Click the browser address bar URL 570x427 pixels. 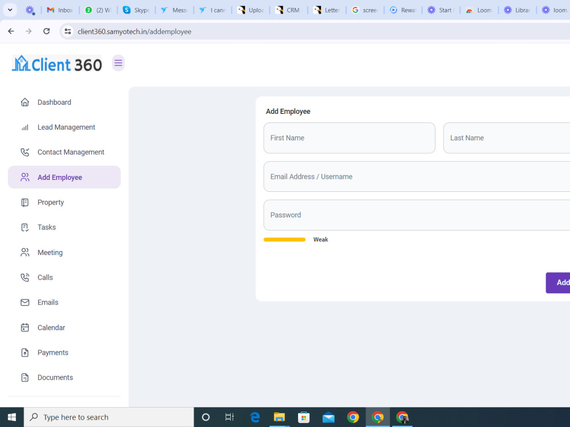point(135,31)
